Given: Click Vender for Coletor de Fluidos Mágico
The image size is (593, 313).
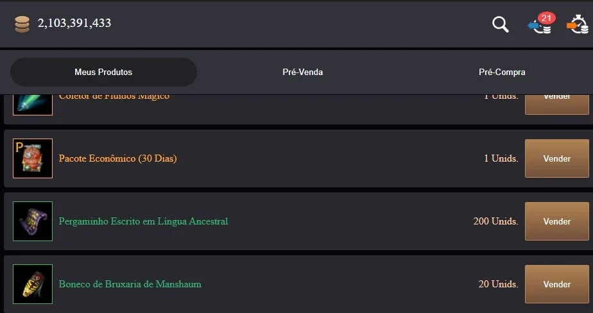Looking at the screenshot, I should coord(556,105).
